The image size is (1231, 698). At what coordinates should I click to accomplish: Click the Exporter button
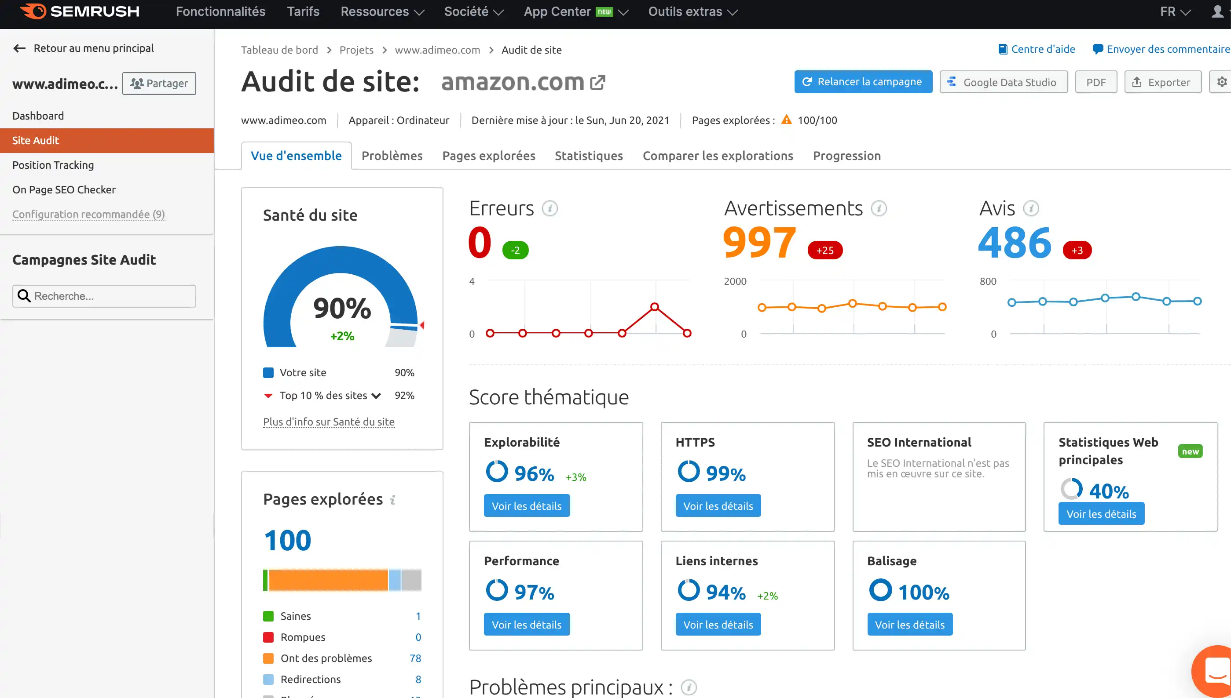click(1163, 82)
